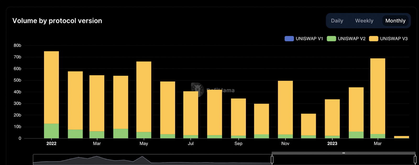Click the yellow bar above Nov
Viewport: 419px width, 165px height.
coord(285,108)
